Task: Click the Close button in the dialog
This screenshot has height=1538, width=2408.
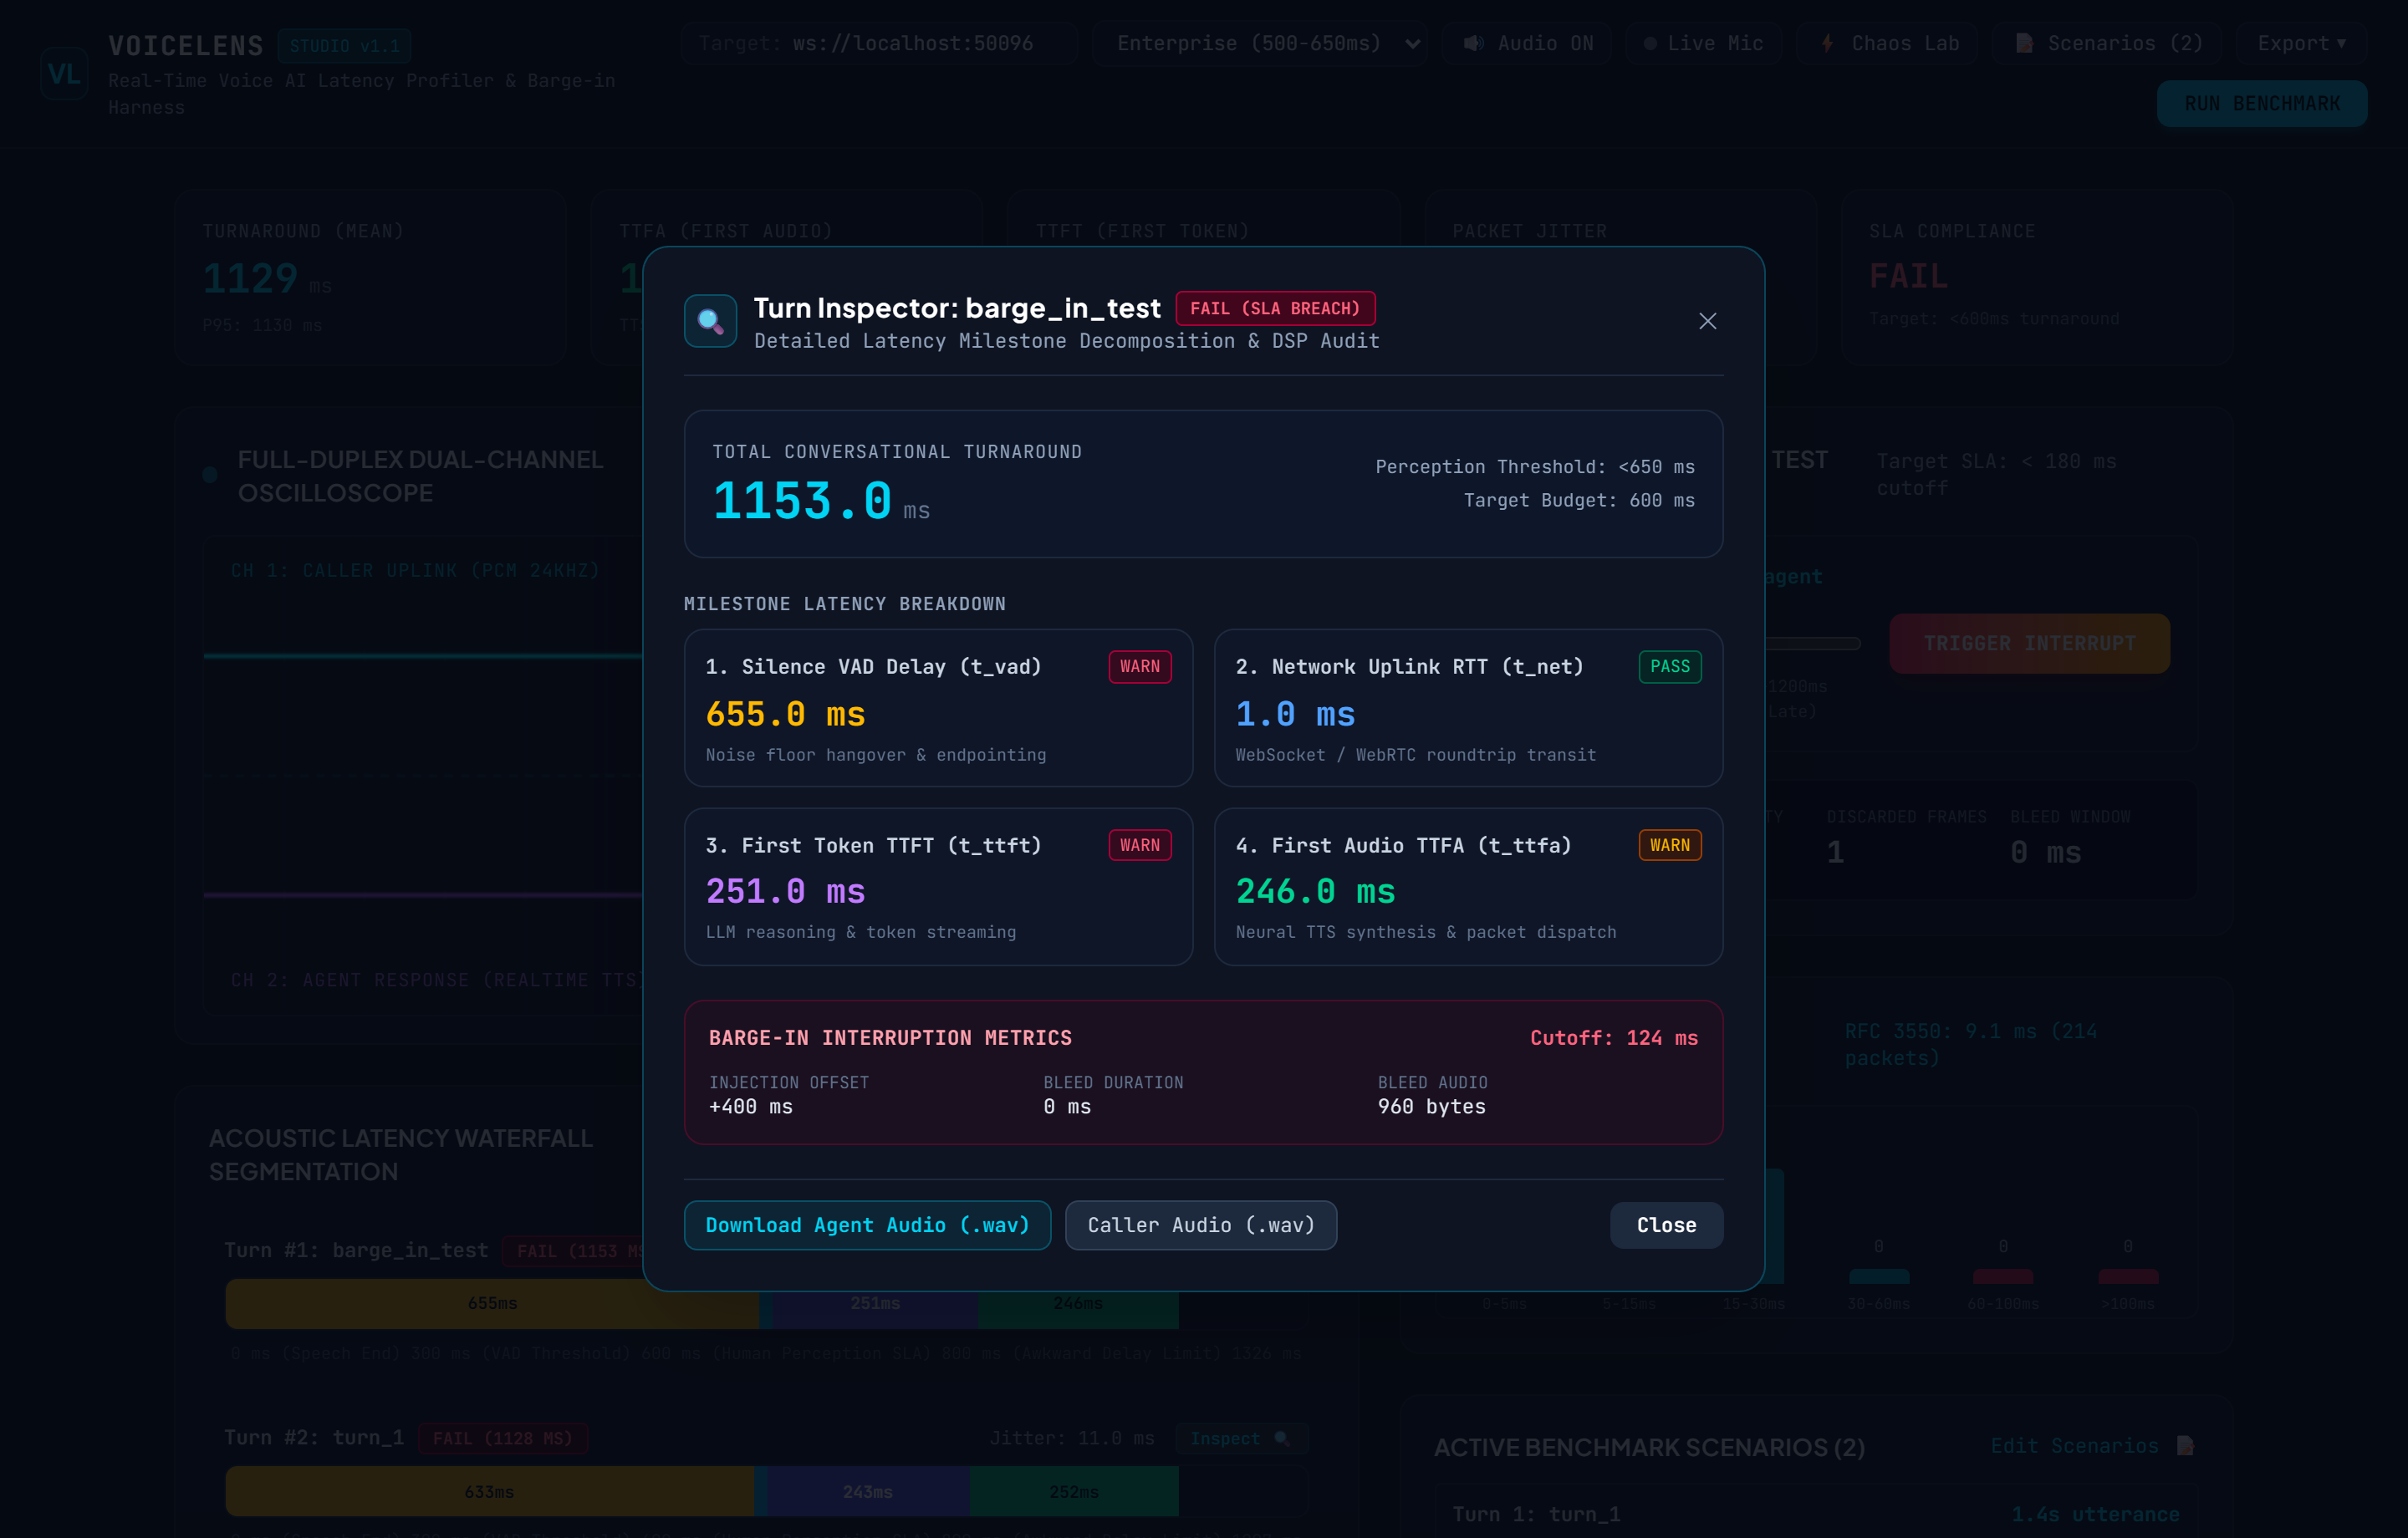Action: pyautogui.click(x=1666, y=1225)
